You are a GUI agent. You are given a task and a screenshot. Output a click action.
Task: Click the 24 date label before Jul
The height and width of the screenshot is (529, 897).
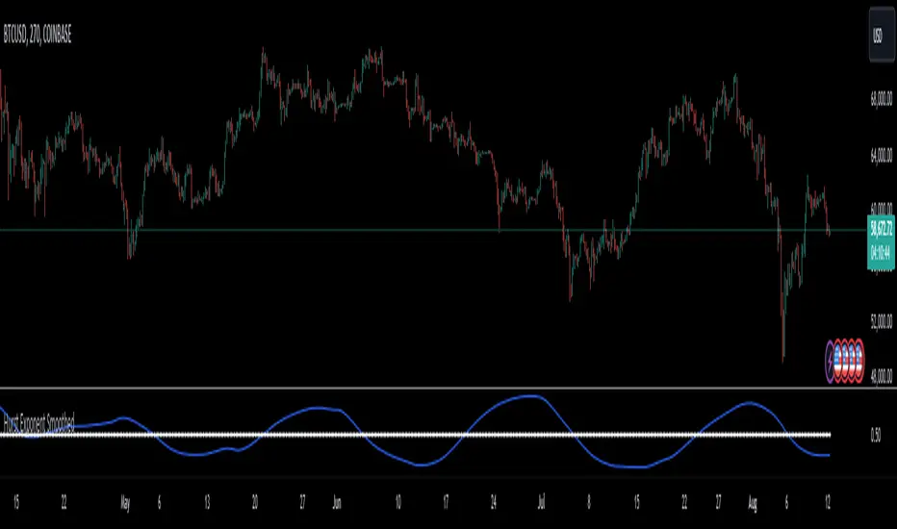(x=494, y=502)
